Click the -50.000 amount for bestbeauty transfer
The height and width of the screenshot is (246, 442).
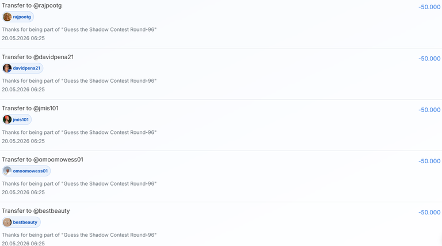(429, 212)
